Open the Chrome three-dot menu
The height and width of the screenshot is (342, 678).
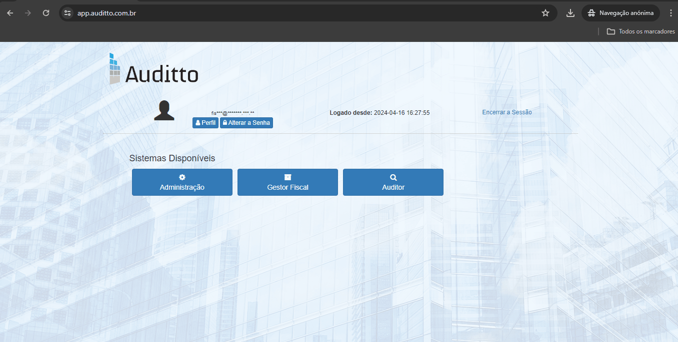[x=671, y=13]
